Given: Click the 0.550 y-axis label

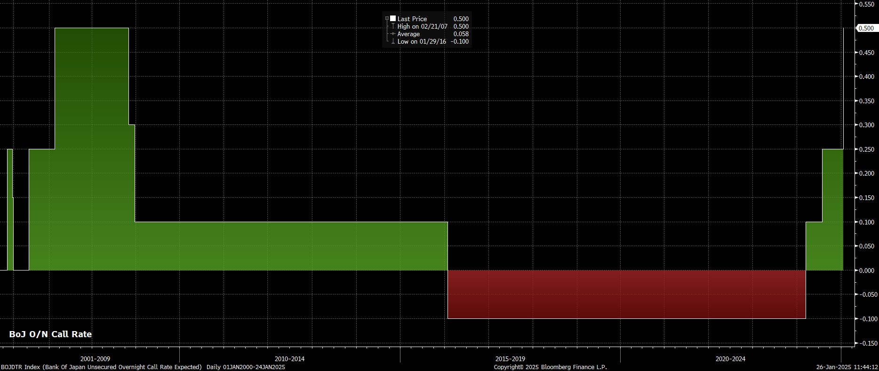Looking at the screenshot, I should (866, 4).
